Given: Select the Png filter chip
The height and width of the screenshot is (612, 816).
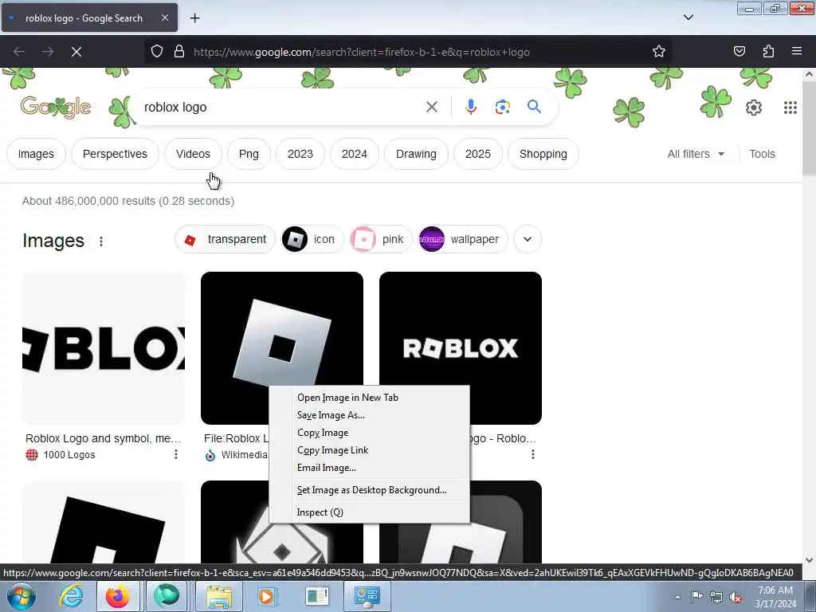Looking at the screenshot, I should click(249, 154).
